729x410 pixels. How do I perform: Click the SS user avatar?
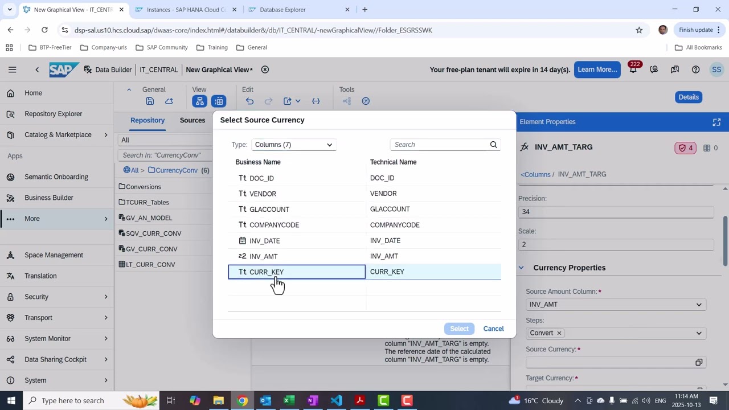coord(716,69)
